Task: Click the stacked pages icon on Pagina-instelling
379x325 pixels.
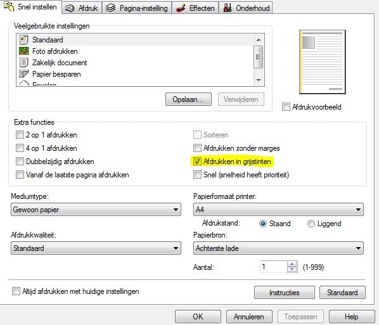Action: click(x=110, y=8)
